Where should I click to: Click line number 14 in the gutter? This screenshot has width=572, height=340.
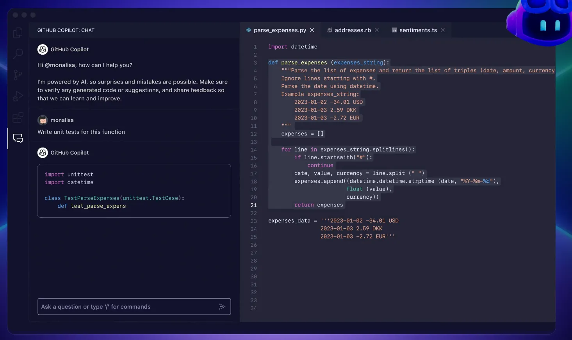pyautogui.click(x=254, y=150)
